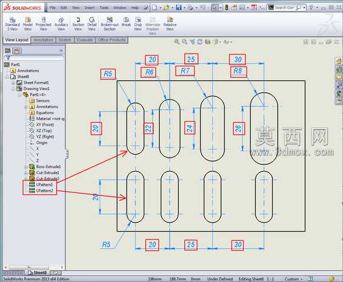Screen dimensions: 343x282
Task: Collapse the Drawing View1 tree node
Action: [13, 89]
